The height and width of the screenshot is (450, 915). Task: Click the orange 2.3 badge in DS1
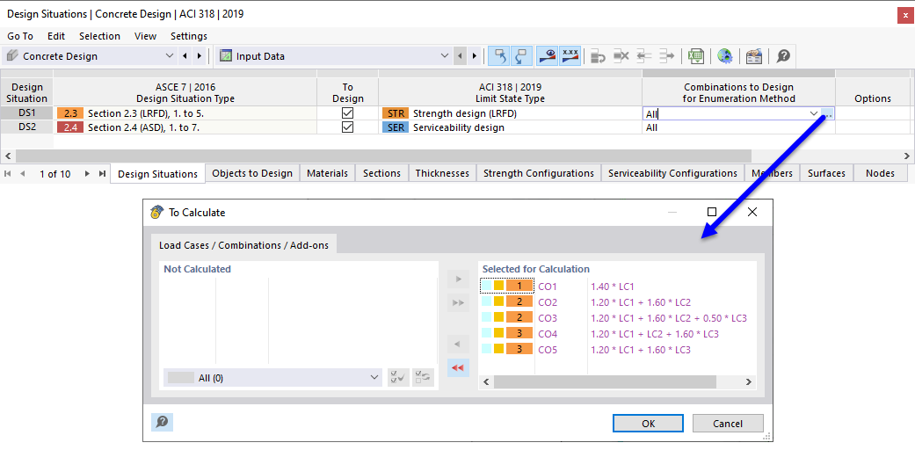(70, 113)
